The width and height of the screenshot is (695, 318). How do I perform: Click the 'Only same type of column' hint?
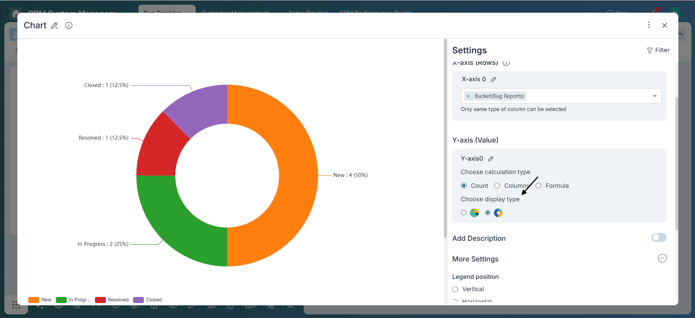[513, 109]
